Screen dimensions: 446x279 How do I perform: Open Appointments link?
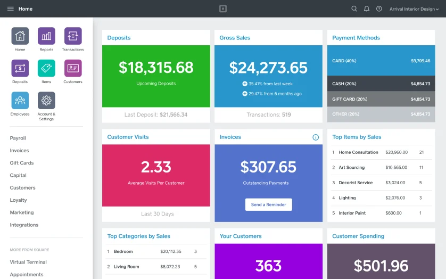pyautogui.click(x=27, y=274)
